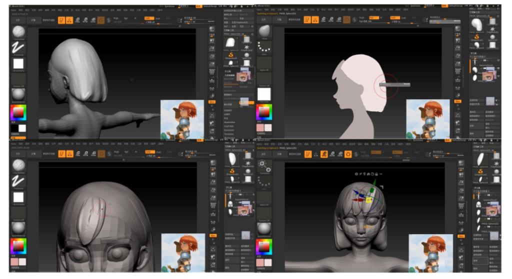Viewport: 512px width, 279px height.
Task: Open LightBox 灯箱 button in bottom-left screenshot
Action: click(x=33, y=154)
